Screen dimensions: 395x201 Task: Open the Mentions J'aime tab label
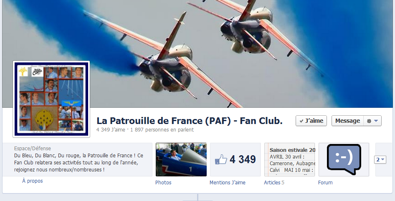pyautogui.click(x=228, y=183)
